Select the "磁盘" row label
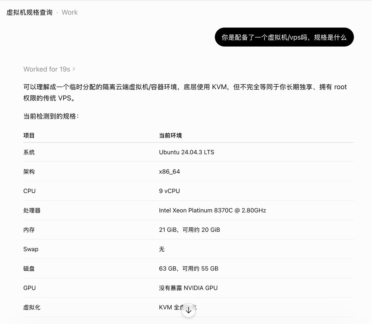 click(29, 268)
